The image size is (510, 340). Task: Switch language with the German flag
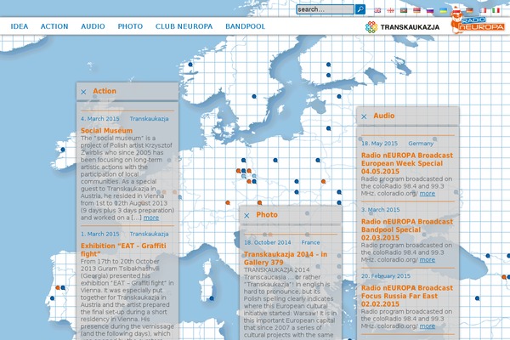pos(469,10)
